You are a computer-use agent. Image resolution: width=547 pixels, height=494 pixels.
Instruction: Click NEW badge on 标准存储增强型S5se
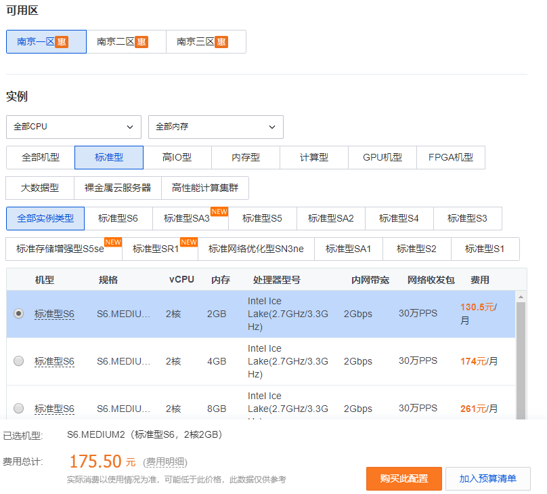(112, 242)
